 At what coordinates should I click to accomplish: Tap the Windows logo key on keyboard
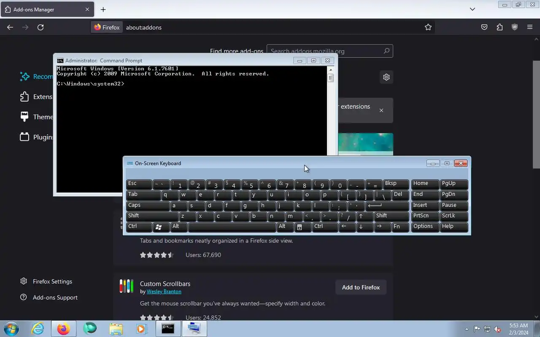[x=161, y=227]
